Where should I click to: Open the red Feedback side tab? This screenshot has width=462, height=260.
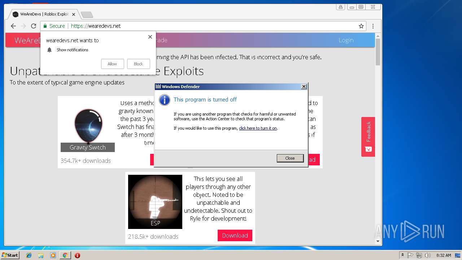click(368, 137)
